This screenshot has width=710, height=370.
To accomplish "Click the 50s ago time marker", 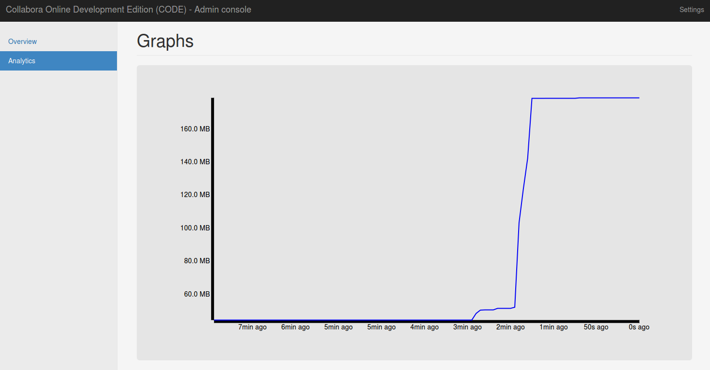I will (x=596, y=327).
